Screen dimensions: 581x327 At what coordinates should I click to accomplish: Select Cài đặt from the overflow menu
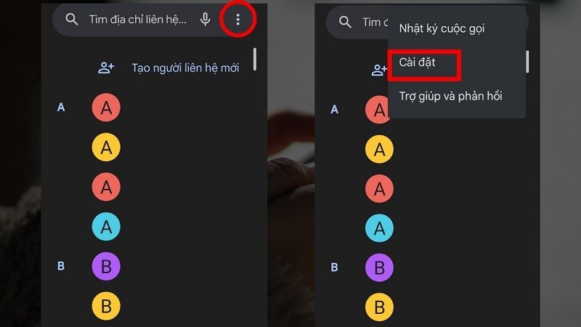tap(417, 62)
